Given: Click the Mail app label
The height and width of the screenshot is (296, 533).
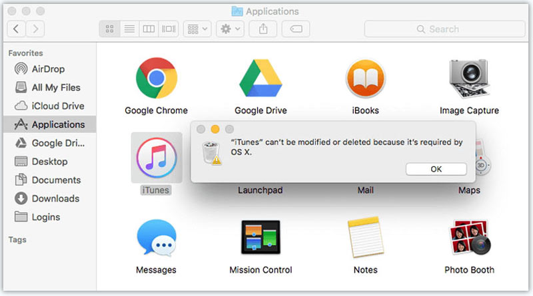Looking at the screenshot, I should click(365, 190).
